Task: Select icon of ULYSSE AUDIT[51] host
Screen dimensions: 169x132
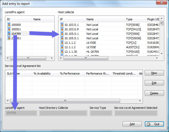Action: (62, 47)
